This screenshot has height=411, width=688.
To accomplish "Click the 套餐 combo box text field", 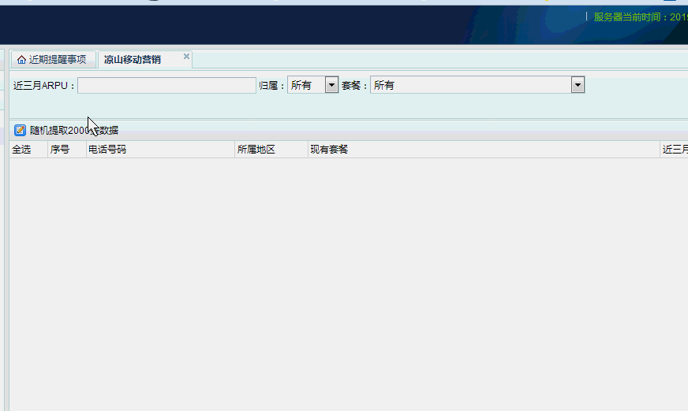I will click(x=471, y=85).
